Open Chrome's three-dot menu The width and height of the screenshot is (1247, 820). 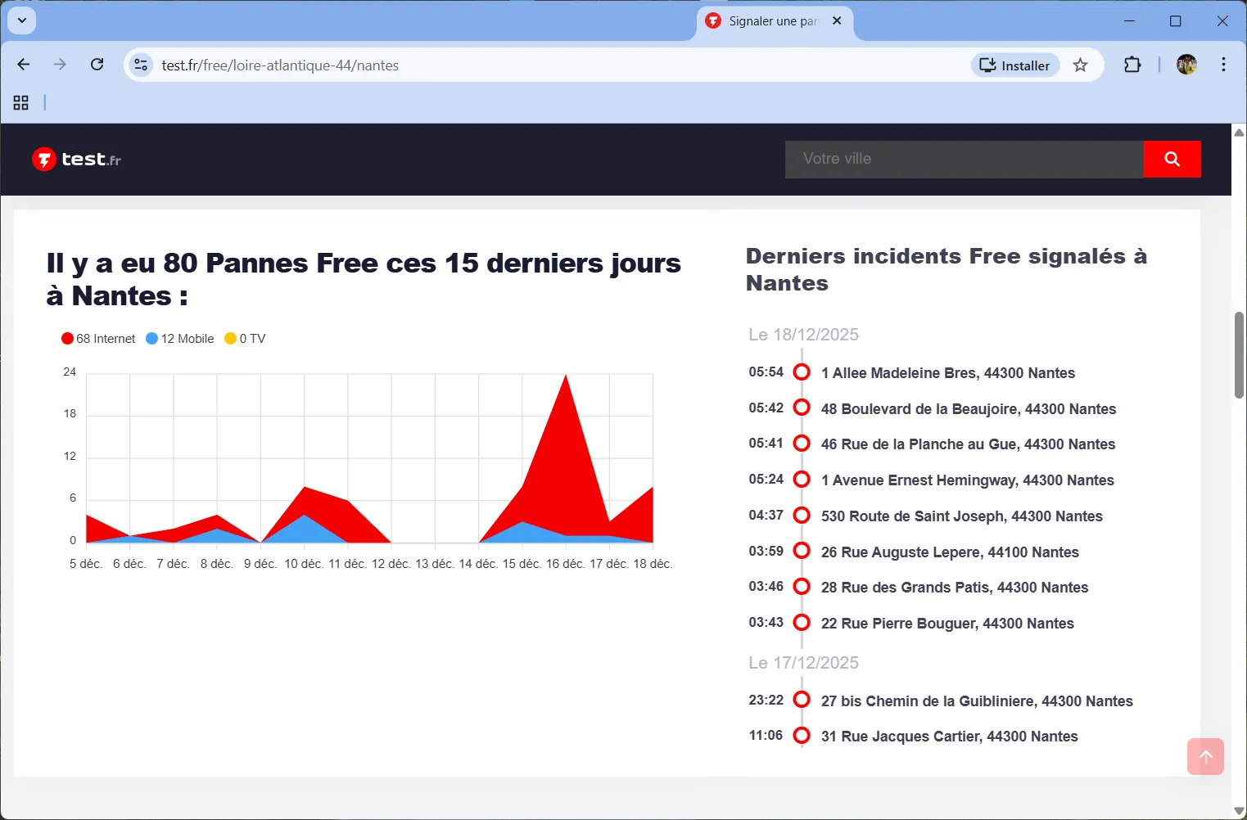tap(1223, 65)
